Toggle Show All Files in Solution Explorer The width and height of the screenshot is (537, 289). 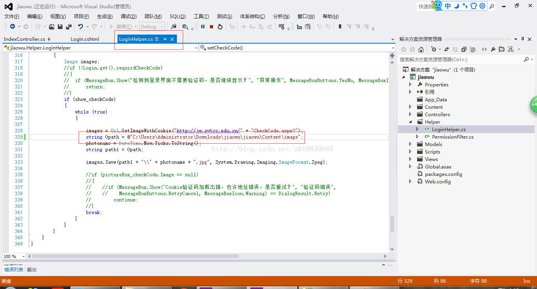pos(473,49)
